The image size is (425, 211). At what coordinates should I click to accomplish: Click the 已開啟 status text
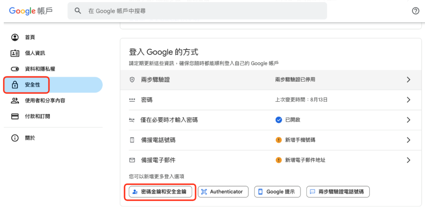tap(293, 120)
